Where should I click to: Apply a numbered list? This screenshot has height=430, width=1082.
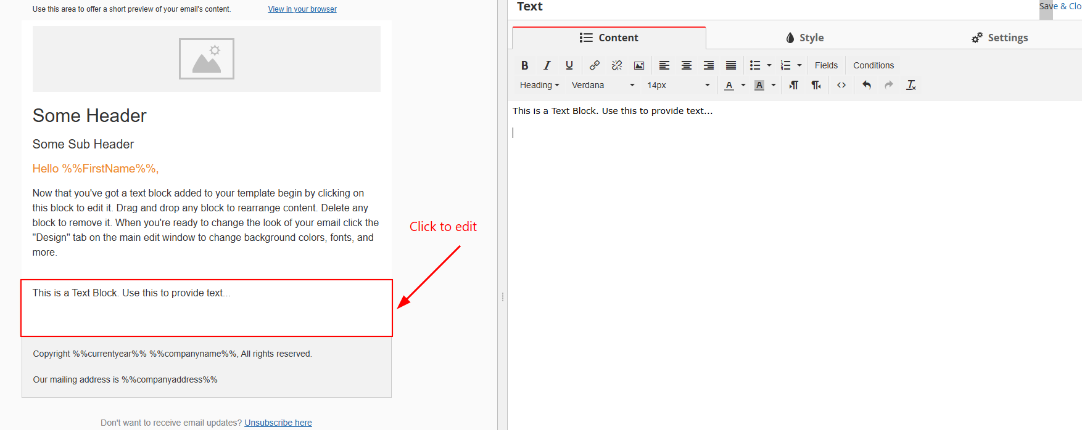(x=785, y=65)
